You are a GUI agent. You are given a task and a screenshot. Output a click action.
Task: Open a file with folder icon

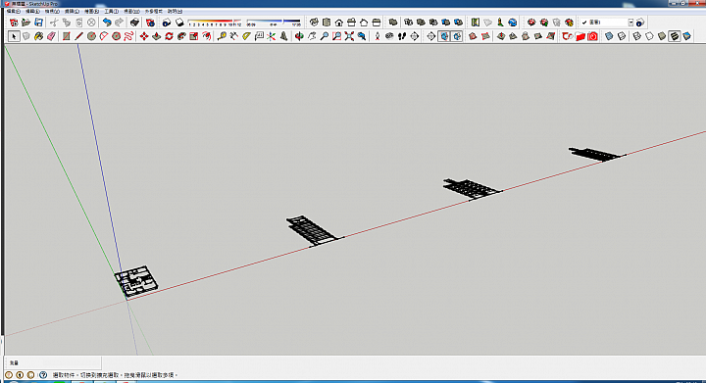[26, 23]
